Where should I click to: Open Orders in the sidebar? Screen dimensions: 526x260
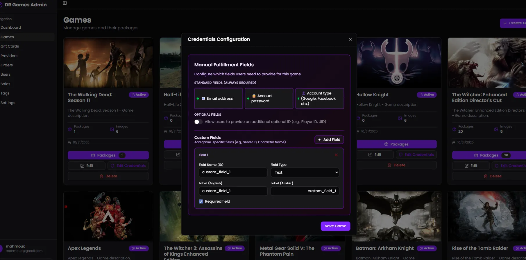tap(7, 65)
